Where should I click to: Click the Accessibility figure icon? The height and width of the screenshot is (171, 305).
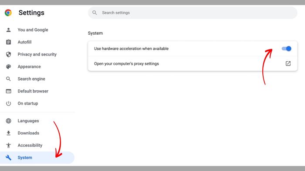(x=8, y=145)
